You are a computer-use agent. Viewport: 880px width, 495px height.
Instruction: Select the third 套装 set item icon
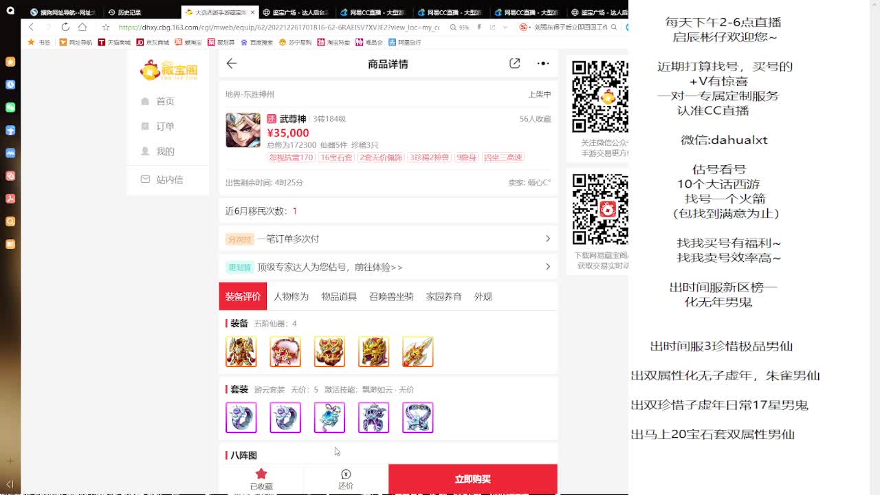(329, 417)
